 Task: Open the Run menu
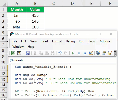pyautogui.click(x=81, y=41)
